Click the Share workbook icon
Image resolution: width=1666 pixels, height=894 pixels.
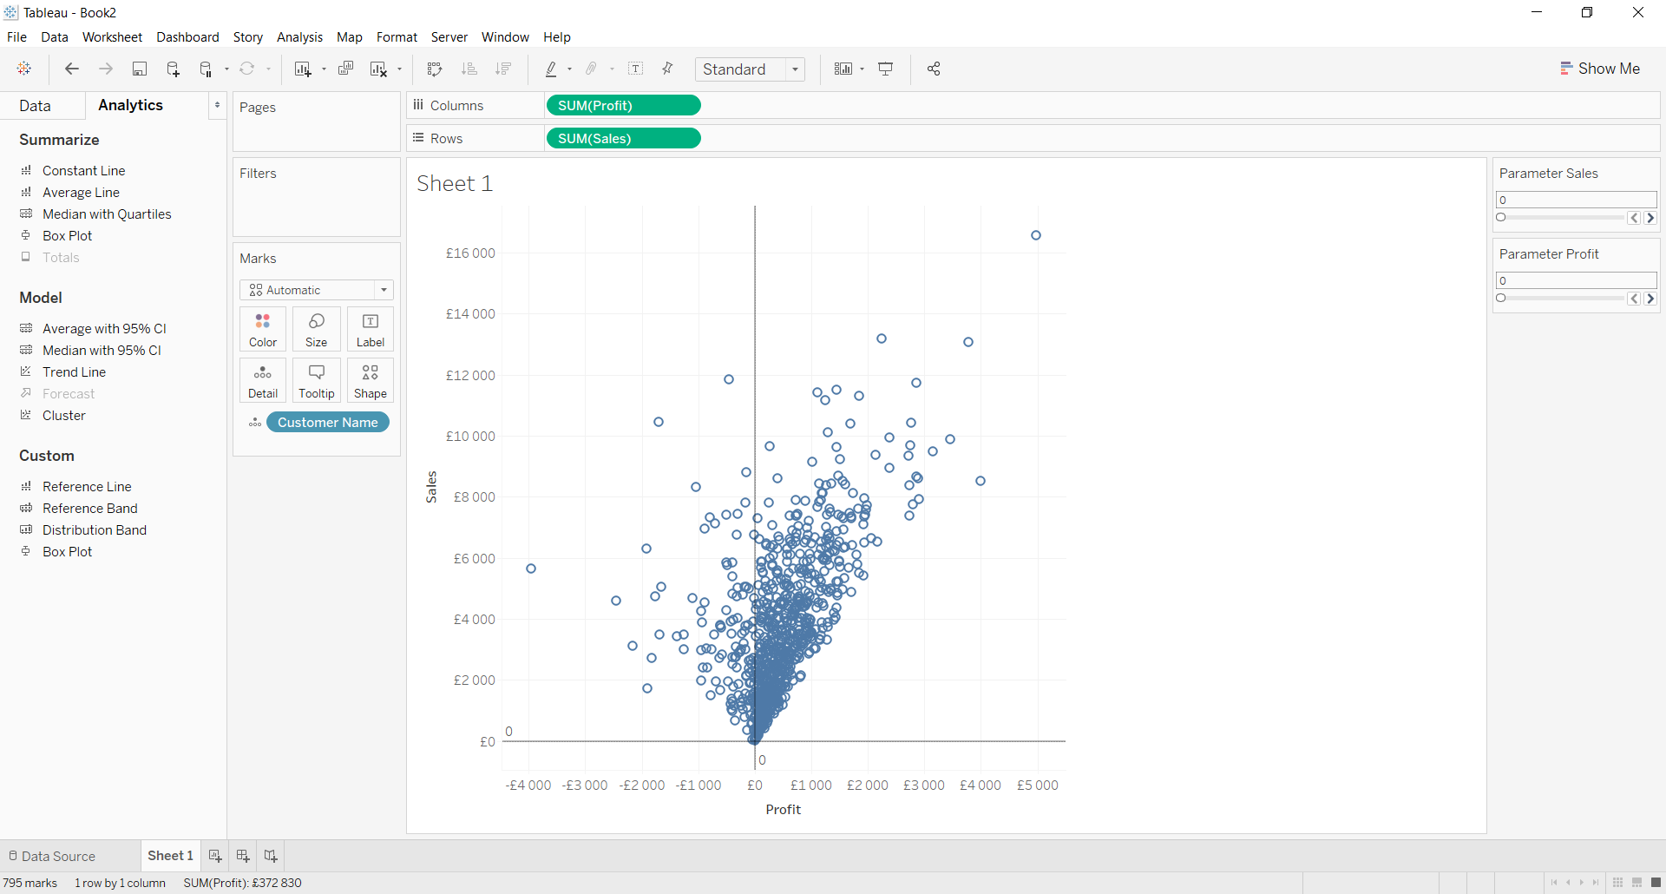934,69
